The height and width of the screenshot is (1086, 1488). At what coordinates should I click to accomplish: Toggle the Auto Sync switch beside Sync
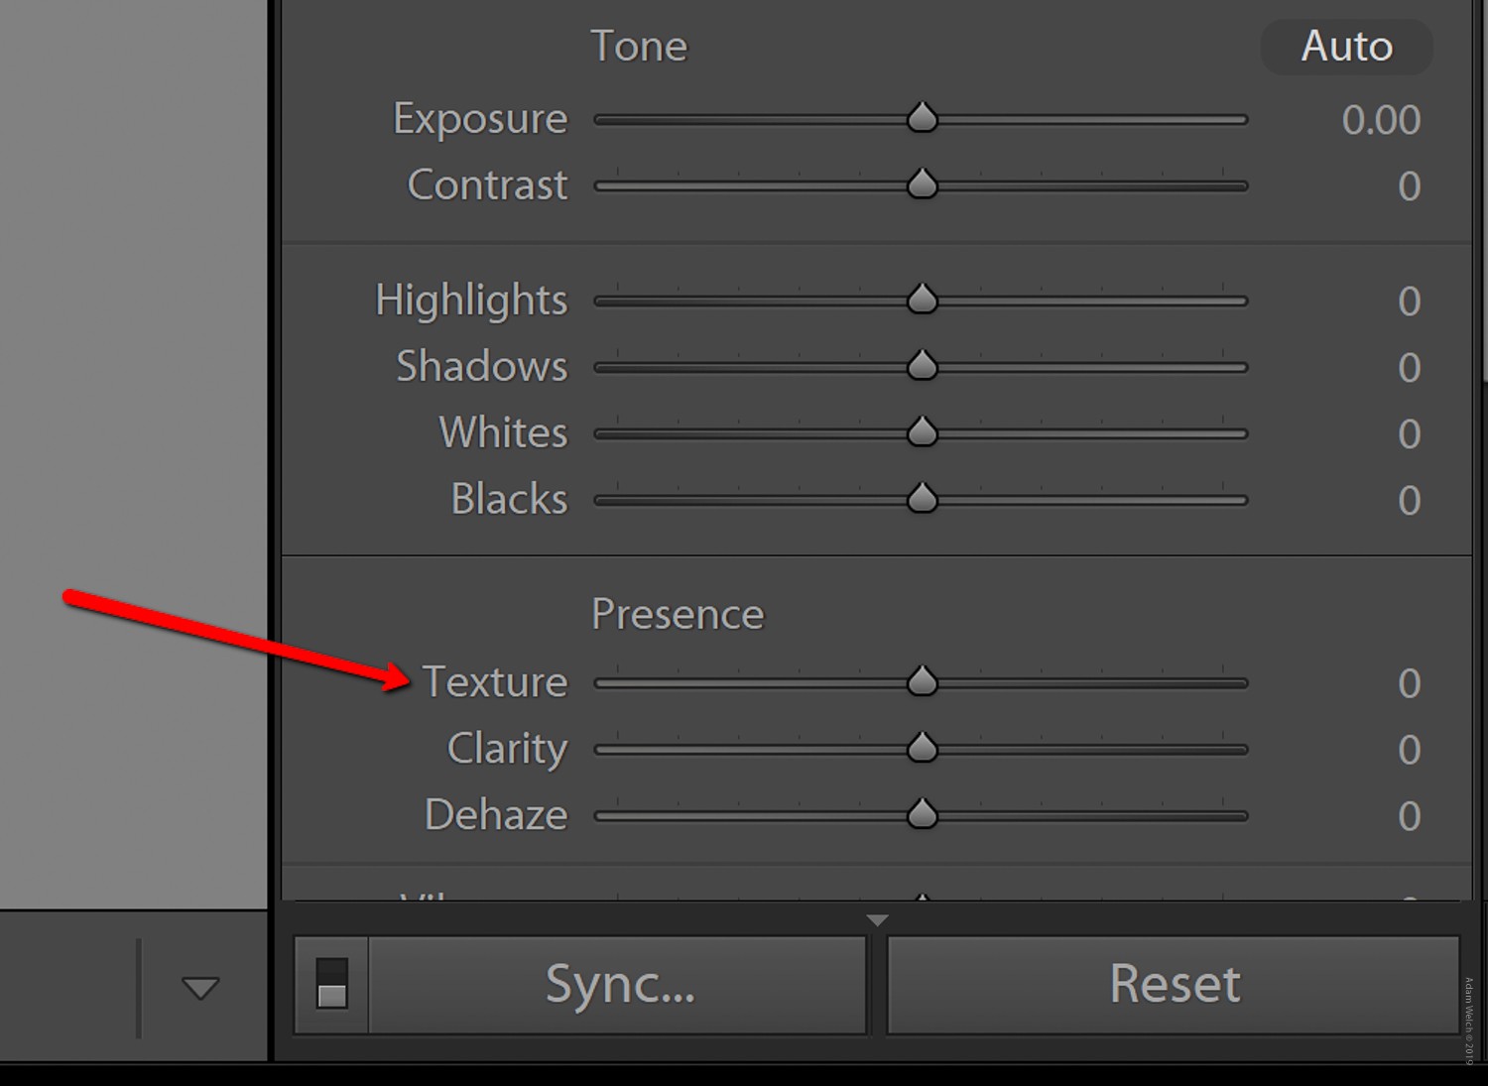coord(330,984)
